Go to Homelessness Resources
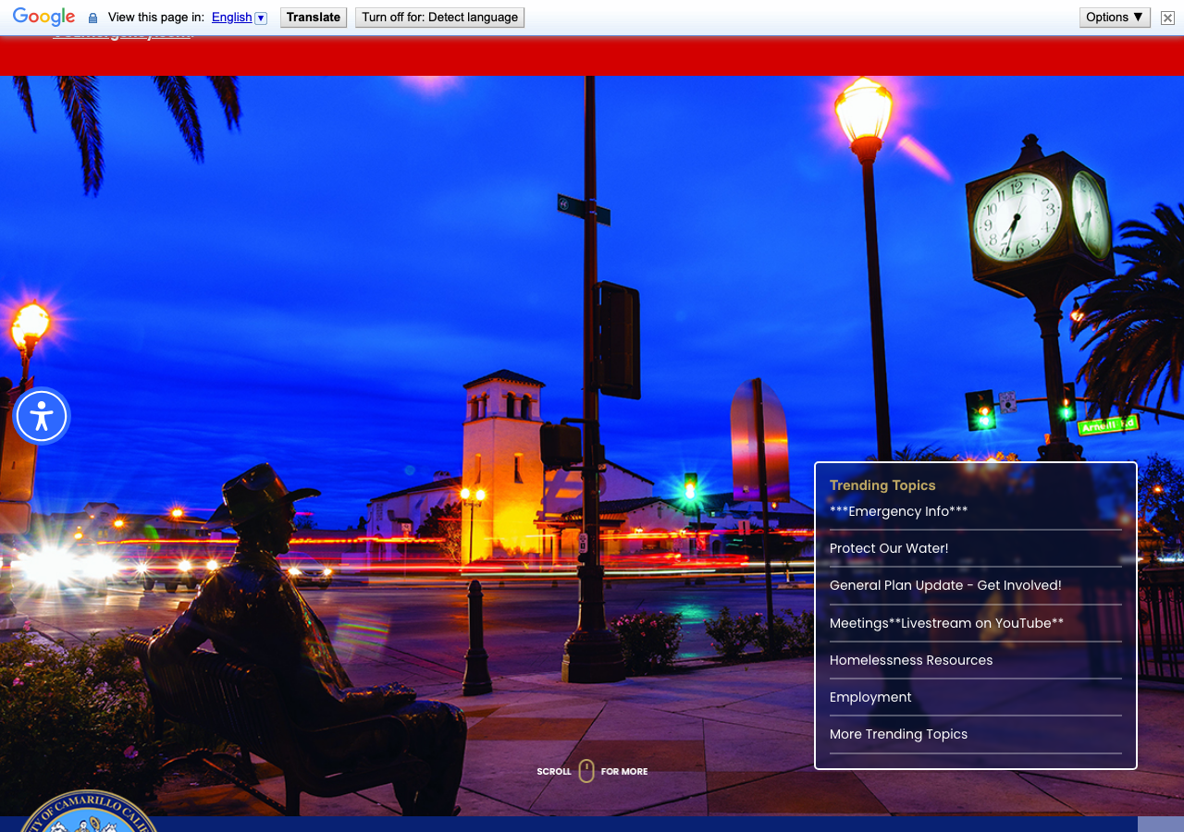This screenshot has height=832, width=1184. (x=911, y=660)
